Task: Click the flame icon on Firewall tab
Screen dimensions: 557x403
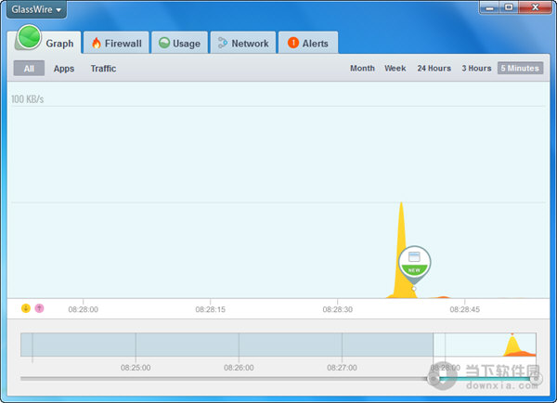Action: [97, 43]
